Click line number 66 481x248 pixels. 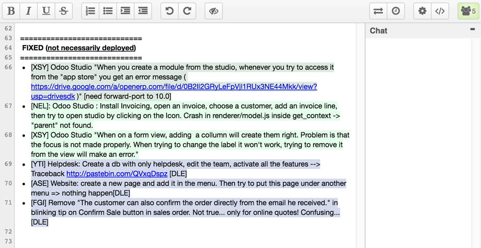[x=8, y=67]
